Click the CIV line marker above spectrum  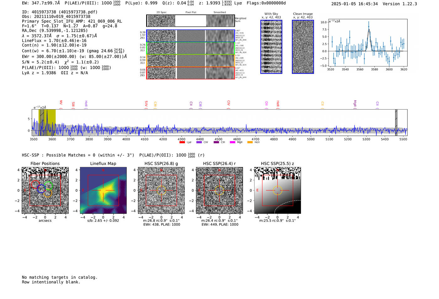point(228,104)
